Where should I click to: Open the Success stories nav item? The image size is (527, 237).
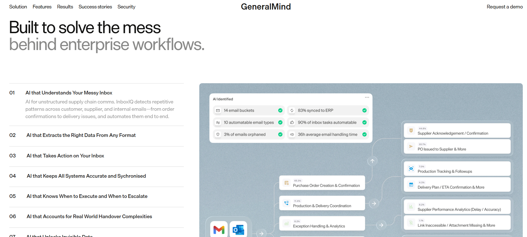[95, 7]
